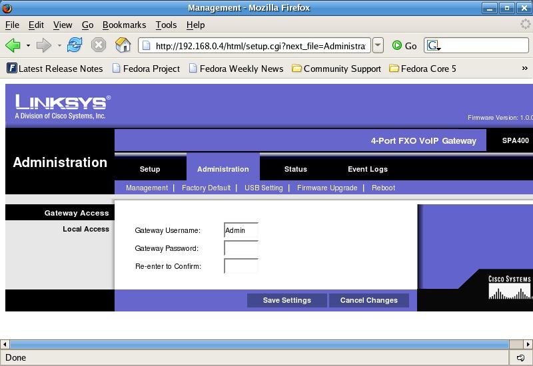Switch to the Event Logs tab
Image resolution: width=533 pixels, height=366 pixels.
click(x=367, y=169)
